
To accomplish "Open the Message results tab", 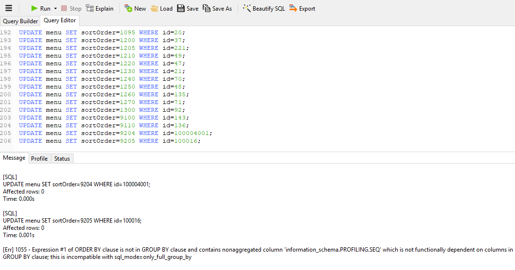I will click(x=14, y=158).
